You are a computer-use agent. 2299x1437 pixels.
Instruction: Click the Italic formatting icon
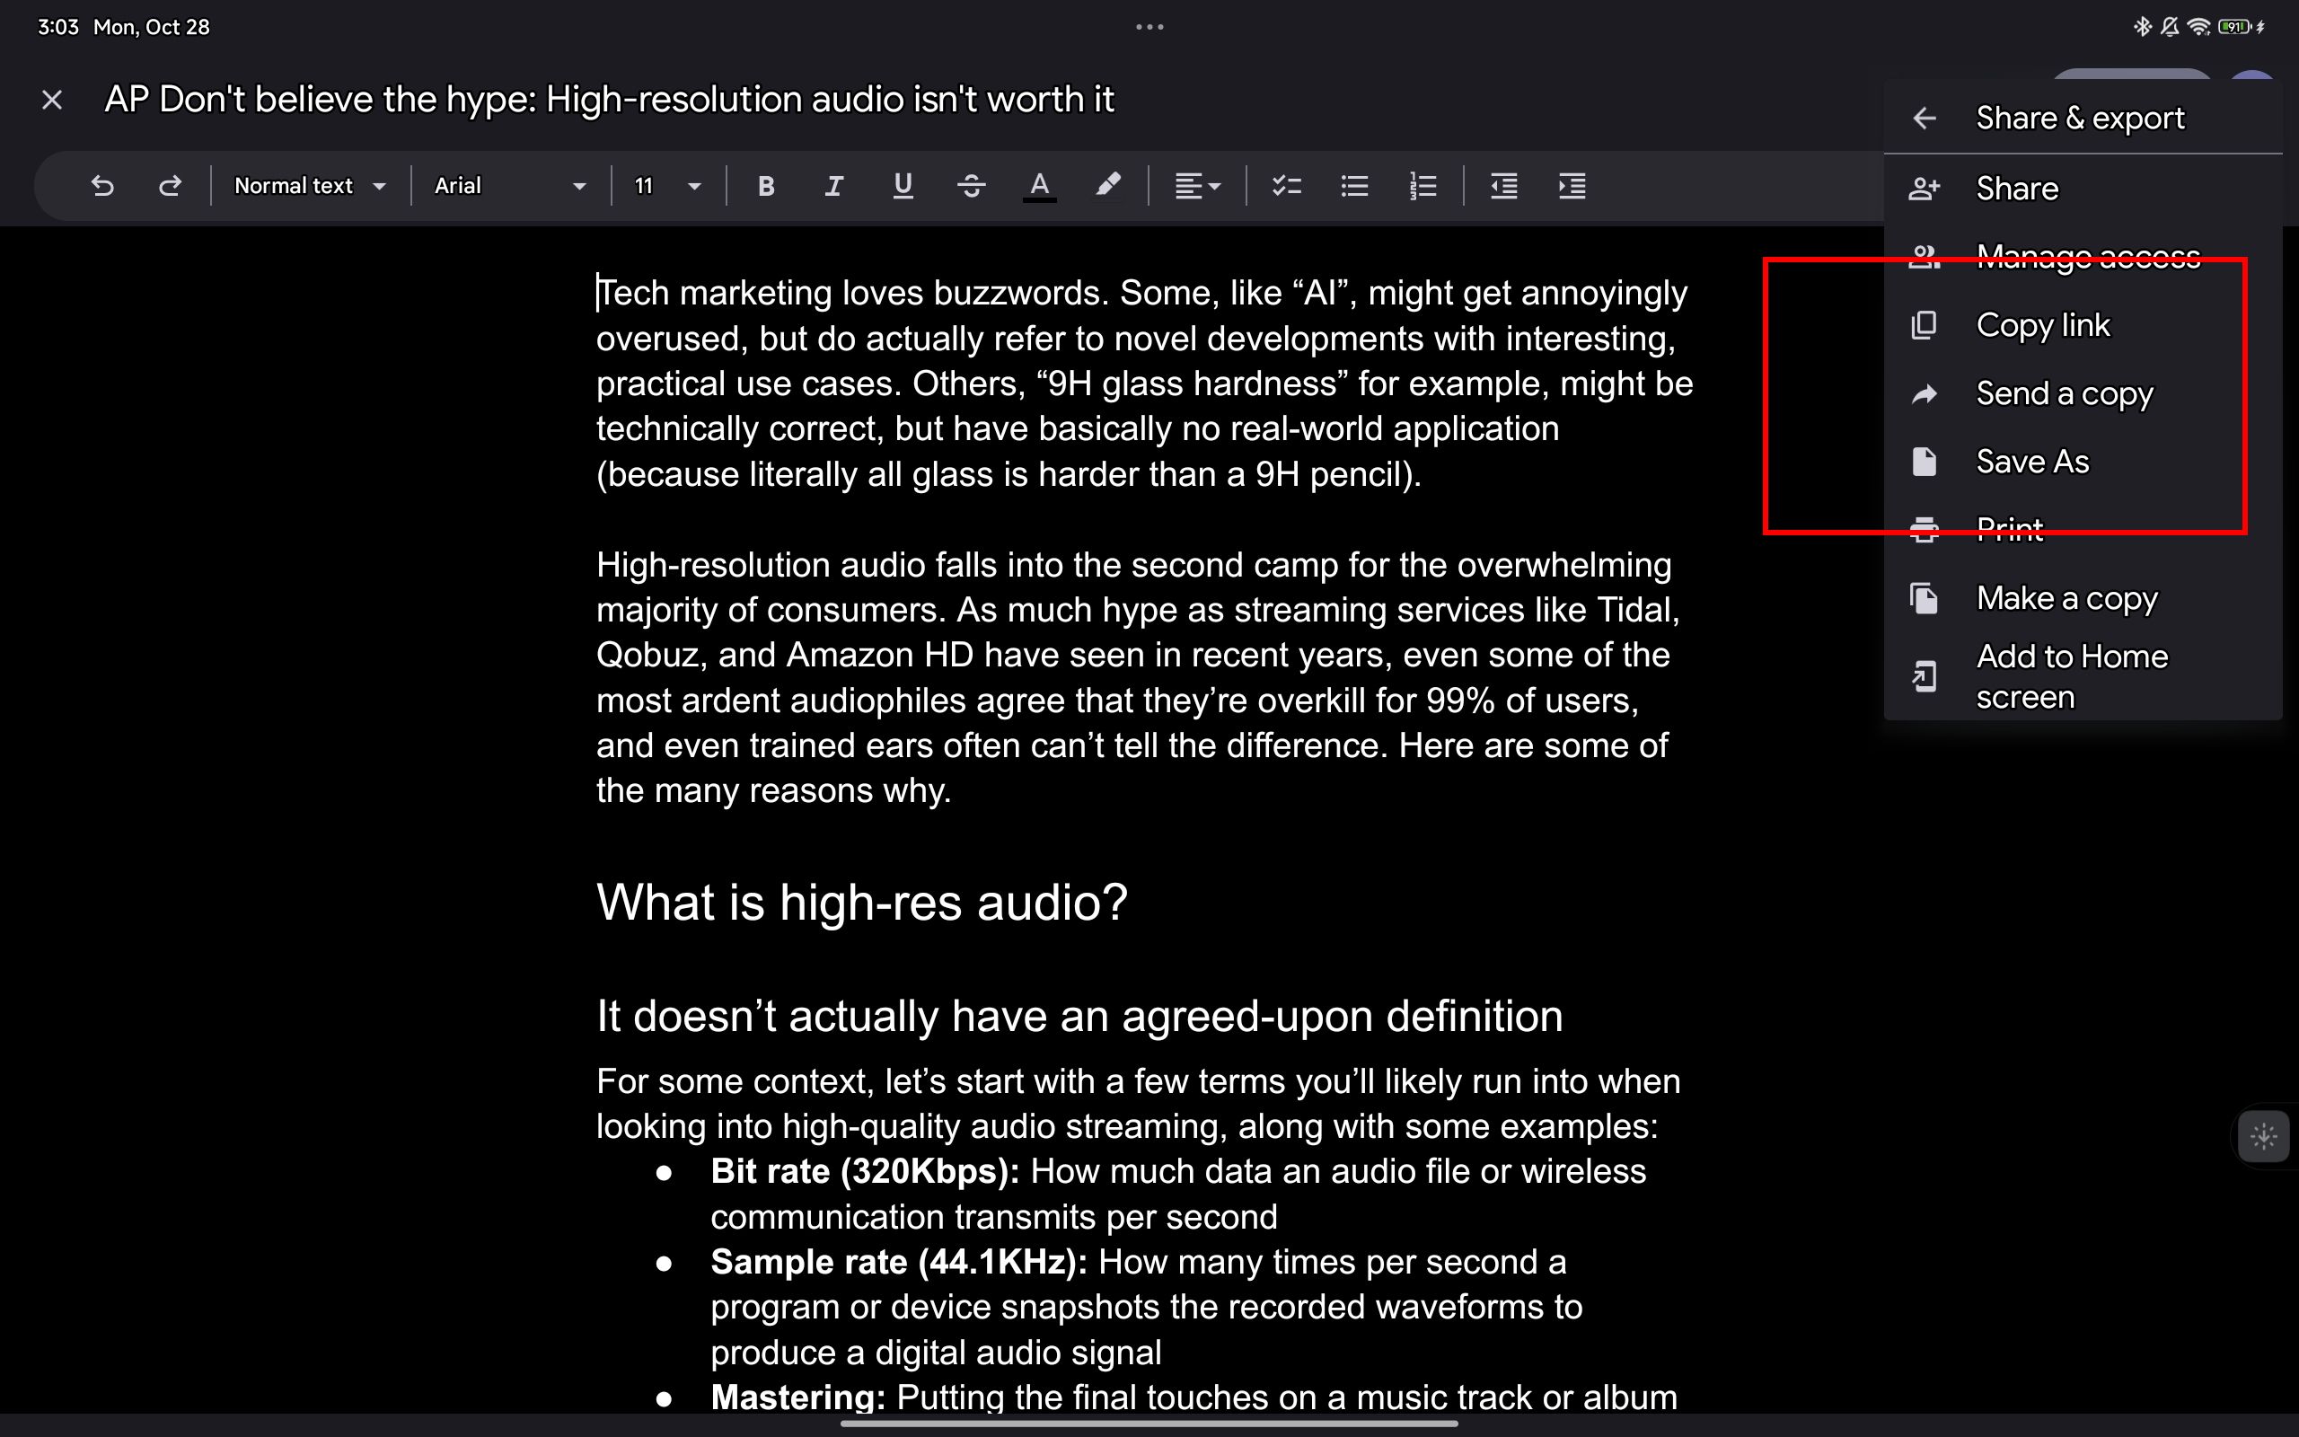pos(832,184)
